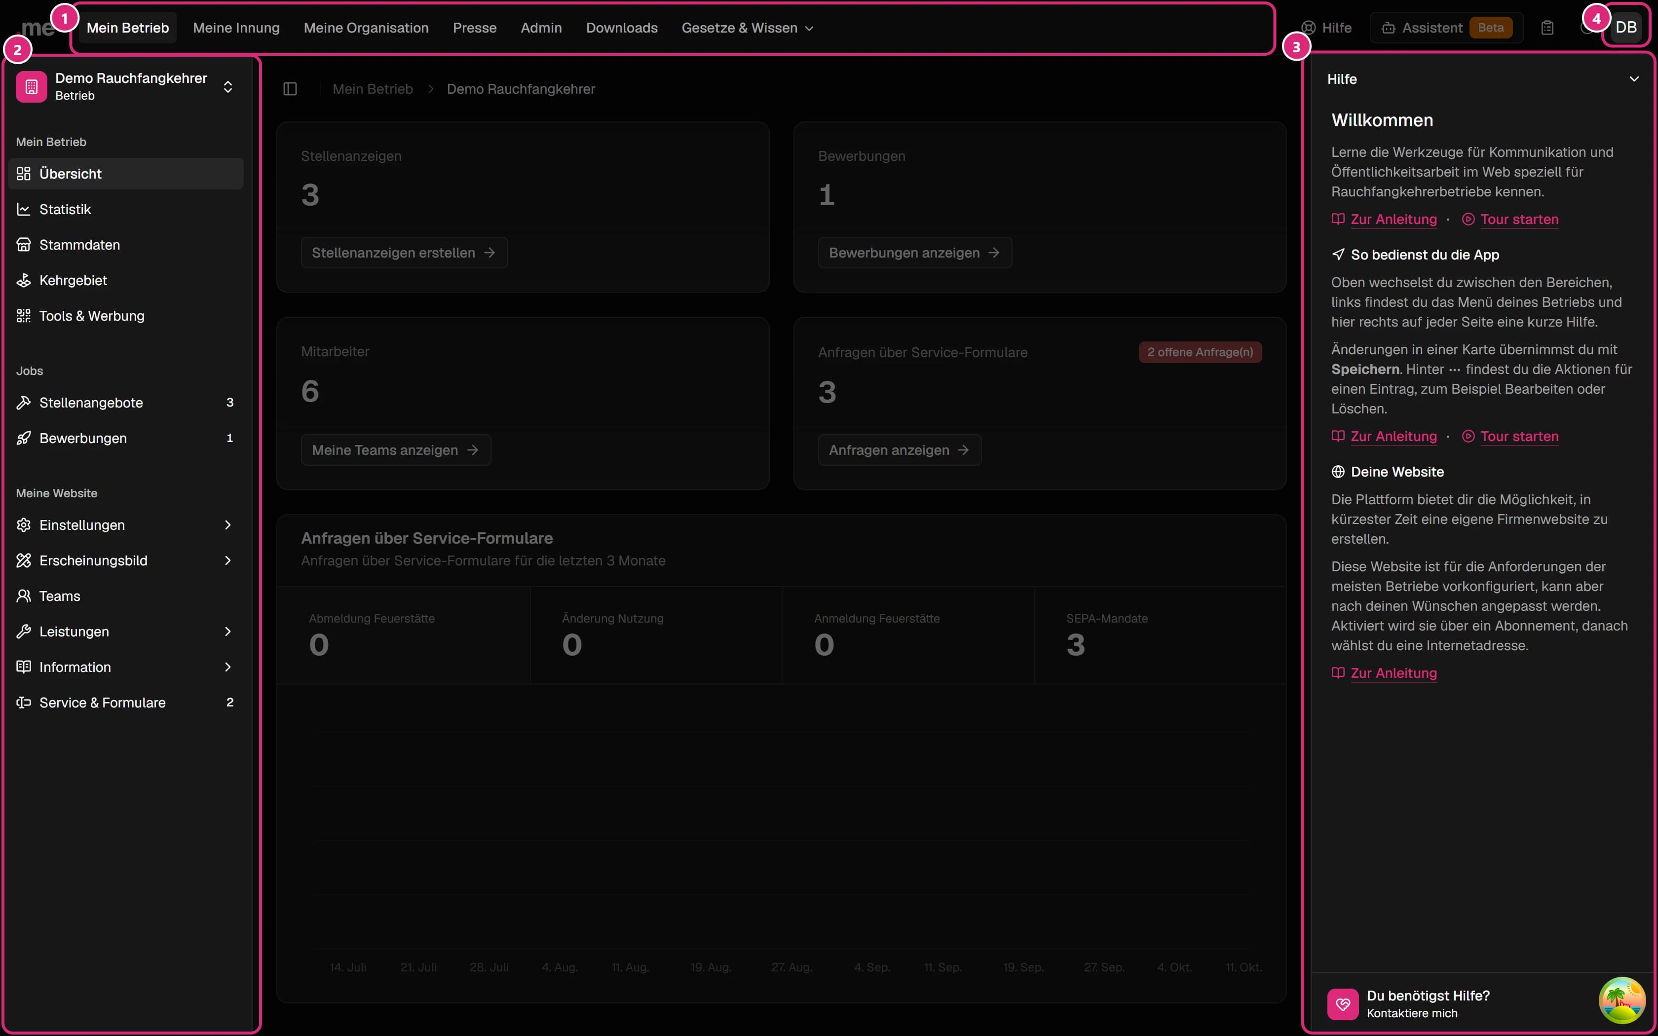The image size is (1658, 1036).
Task: Open the Admin tab
Action: click(x=541, y=28)
